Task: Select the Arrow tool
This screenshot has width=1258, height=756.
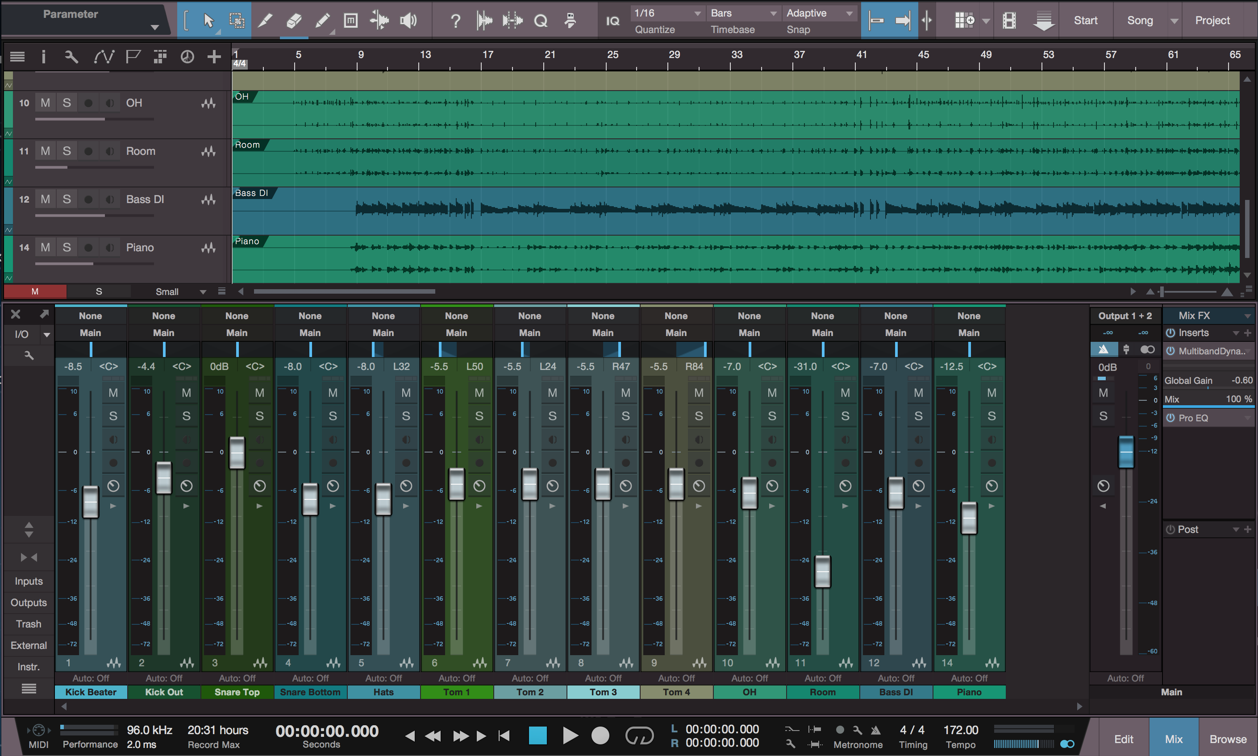Action: pyautogui.click(x=208, y=21)
